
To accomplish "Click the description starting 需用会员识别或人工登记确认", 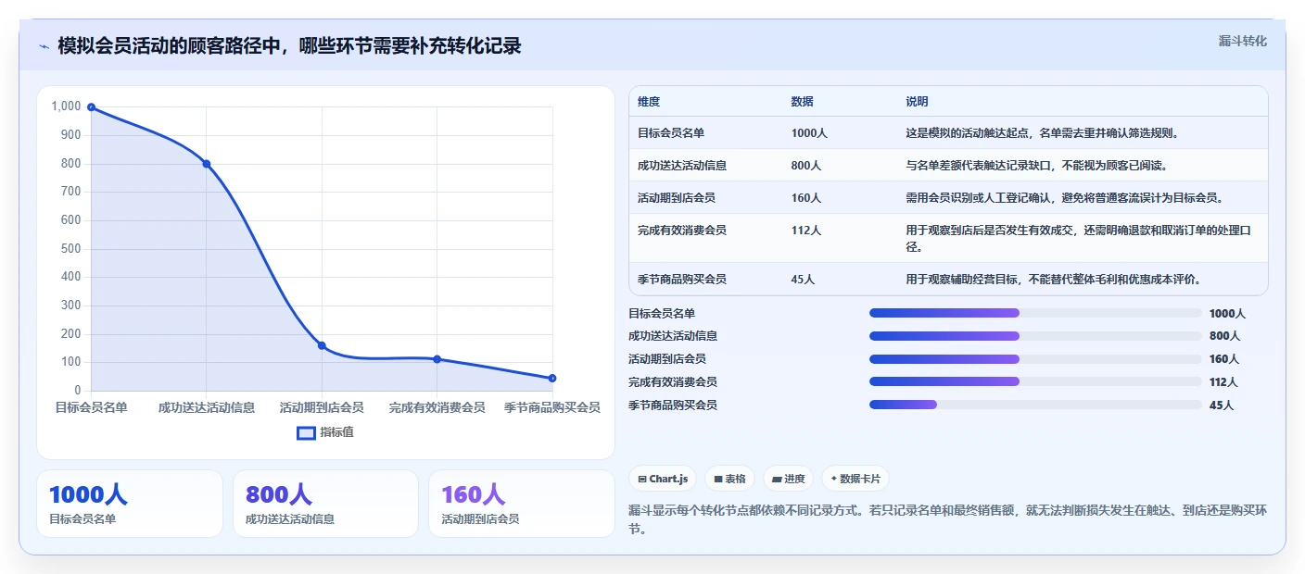I will [x=1065, y=198].
